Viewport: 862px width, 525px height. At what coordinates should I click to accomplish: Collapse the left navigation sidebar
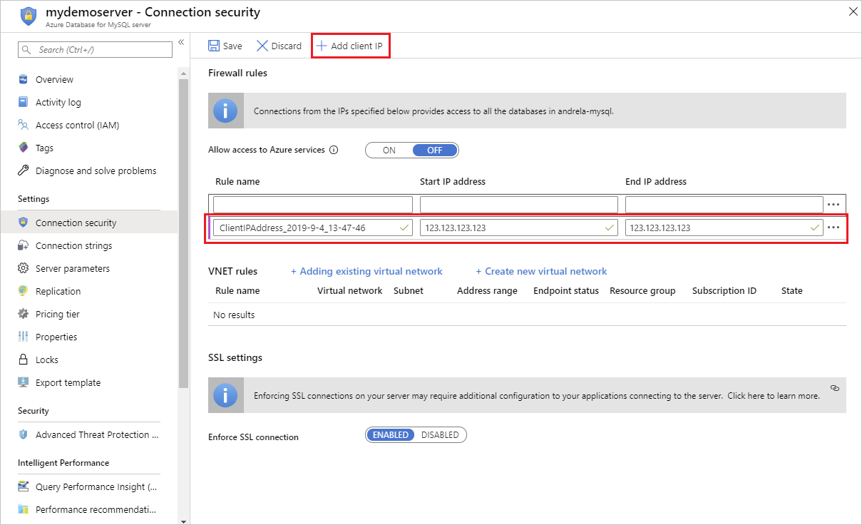(x=181, y=43)
